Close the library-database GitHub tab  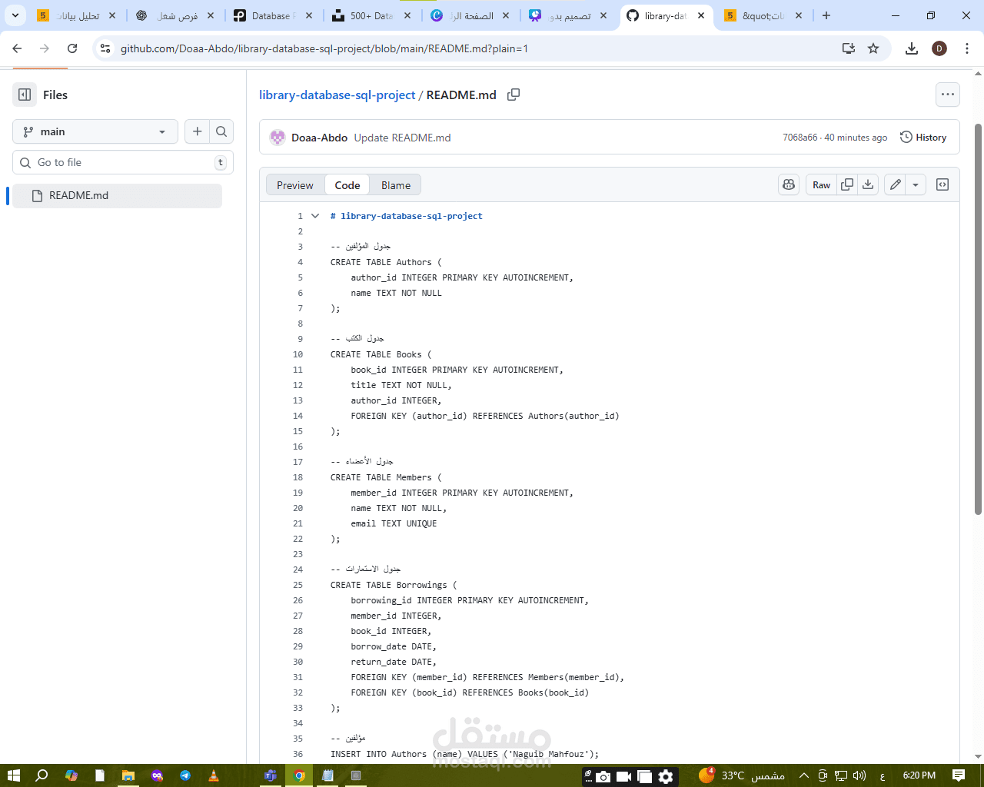pos(701,15)
